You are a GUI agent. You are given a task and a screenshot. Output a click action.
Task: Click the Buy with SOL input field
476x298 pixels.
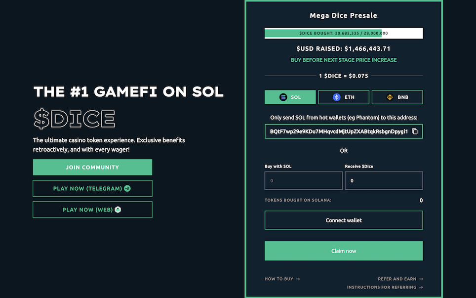[303, 180]
